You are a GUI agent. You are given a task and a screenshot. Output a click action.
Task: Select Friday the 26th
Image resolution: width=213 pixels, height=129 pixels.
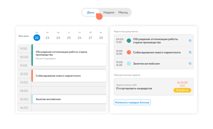click(80, 38)
